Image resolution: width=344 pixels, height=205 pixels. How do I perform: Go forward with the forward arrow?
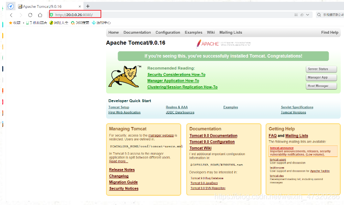pyautogui.click(x=21, y=15)
